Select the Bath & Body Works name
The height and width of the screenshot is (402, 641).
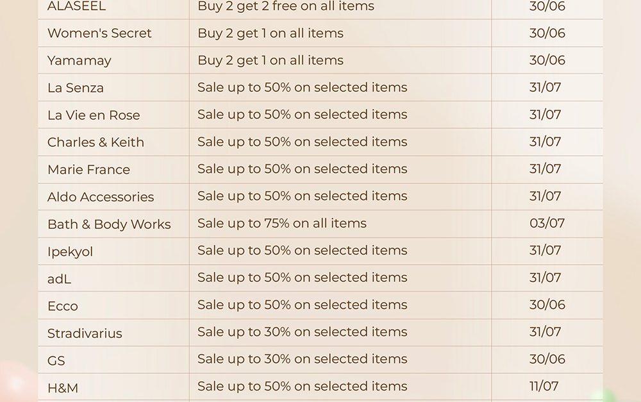109,224
